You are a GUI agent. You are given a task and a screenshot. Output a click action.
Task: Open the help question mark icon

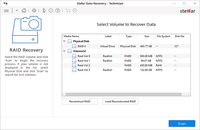coord(58,10)
